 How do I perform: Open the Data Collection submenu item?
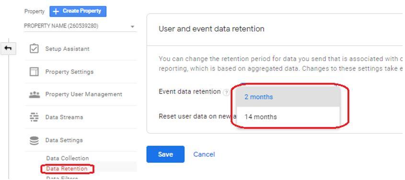[x=68, y=158]
